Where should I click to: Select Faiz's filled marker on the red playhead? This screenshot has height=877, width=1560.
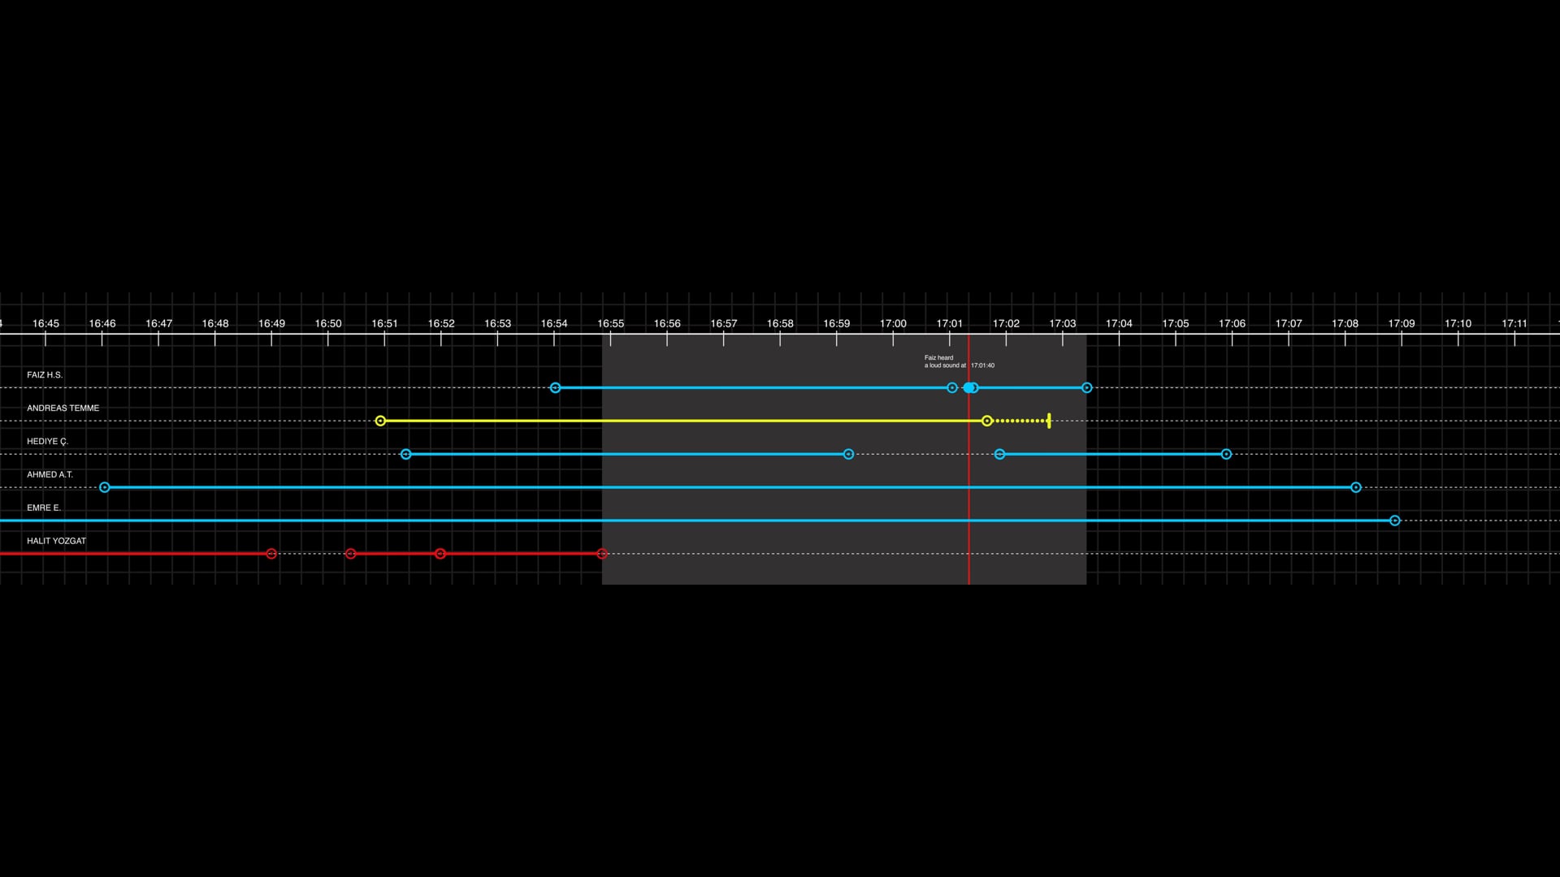[970, 388]
